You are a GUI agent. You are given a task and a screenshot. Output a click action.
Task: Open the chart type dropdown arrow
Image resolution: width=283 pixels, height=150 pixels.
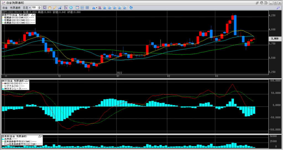(96, 7)
